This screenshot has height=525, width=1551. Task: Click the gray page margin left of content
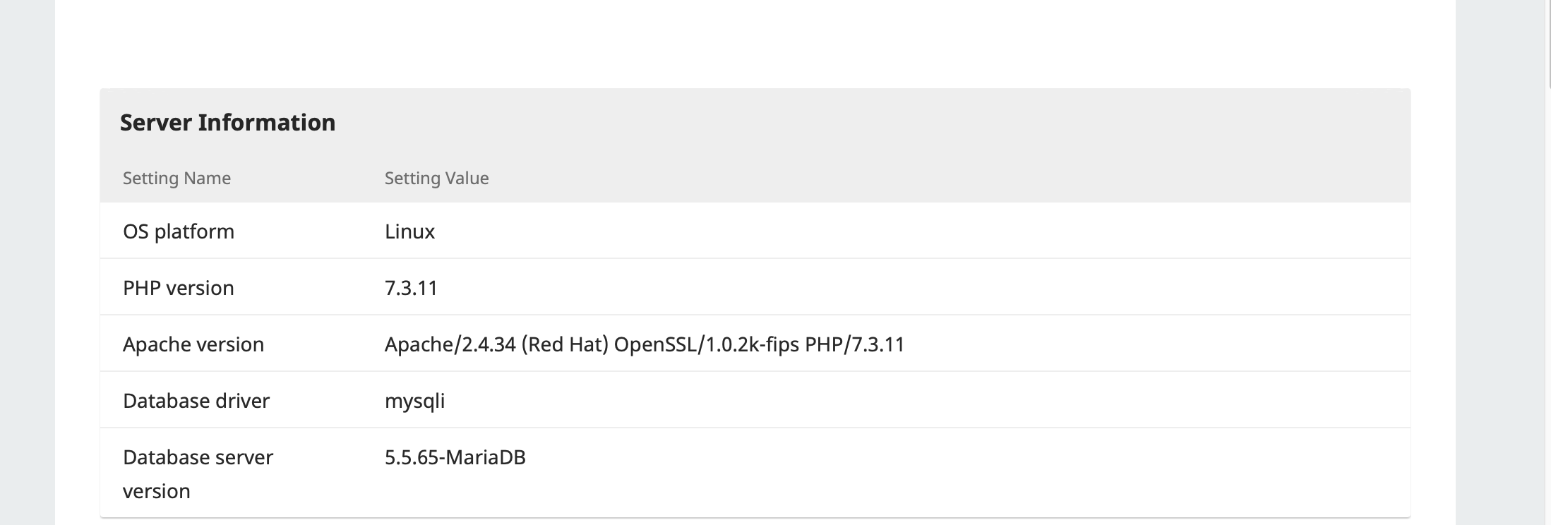tap(27, 262)
